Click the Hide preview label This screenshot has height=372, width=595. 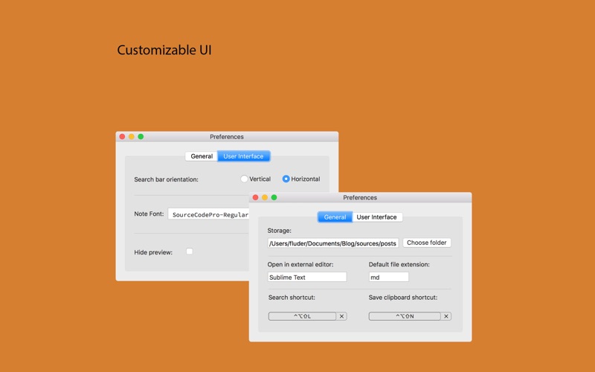click(x=153, y=252)
